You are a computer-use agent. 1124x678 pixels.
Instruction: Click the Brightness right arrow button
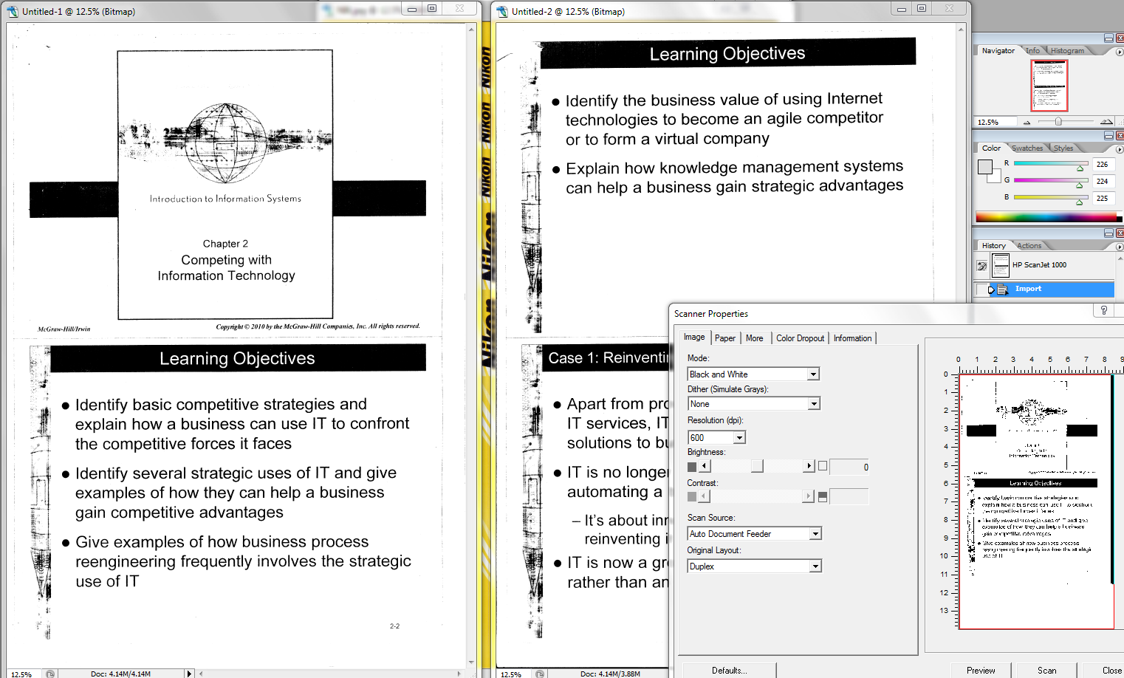pyautogui.click(x=809, y=466)
